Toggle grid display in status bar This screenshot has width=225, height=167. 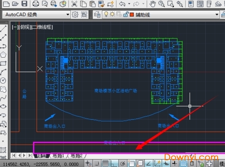coord(105,163)
